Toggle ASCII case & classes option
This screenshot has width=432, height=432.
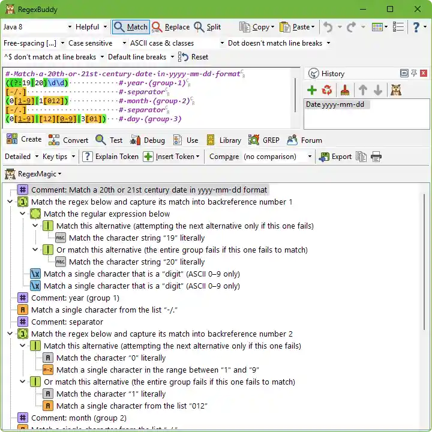click(177, 43)
